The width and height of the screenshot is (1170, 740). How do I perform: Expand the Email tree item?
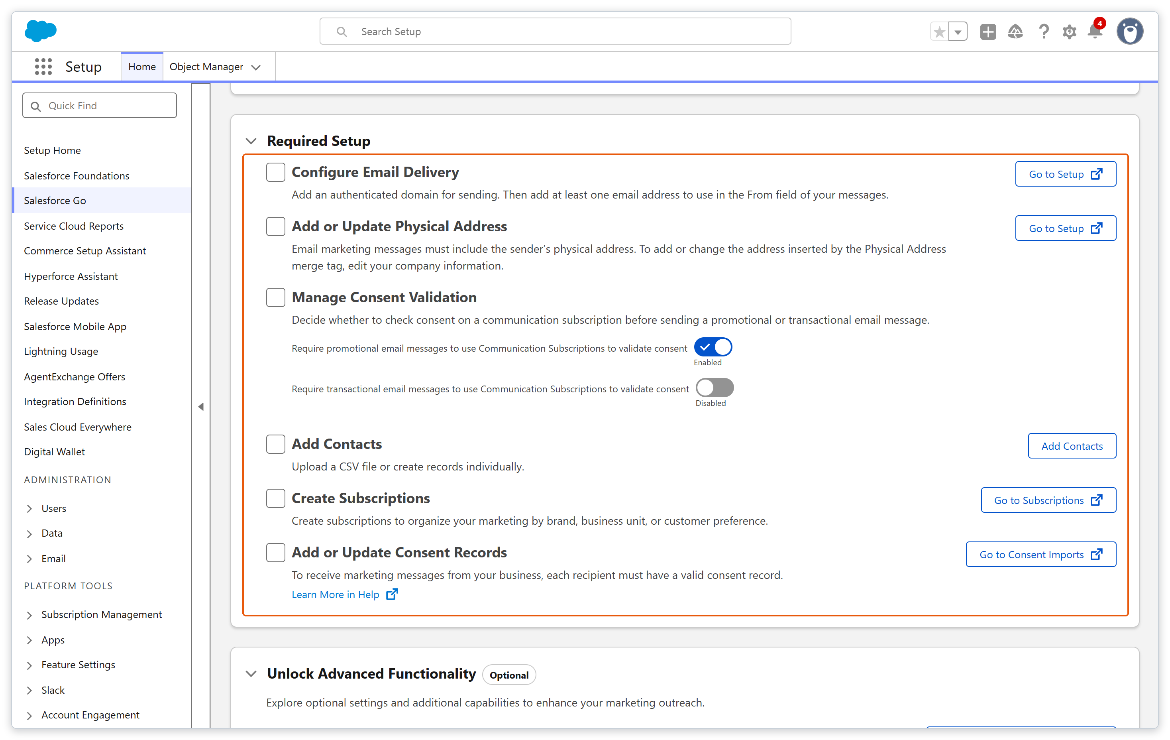(x=29, y=559)
